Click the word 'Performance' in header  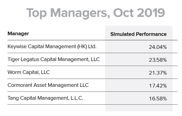pyautogui.click(x=151, y=34)
